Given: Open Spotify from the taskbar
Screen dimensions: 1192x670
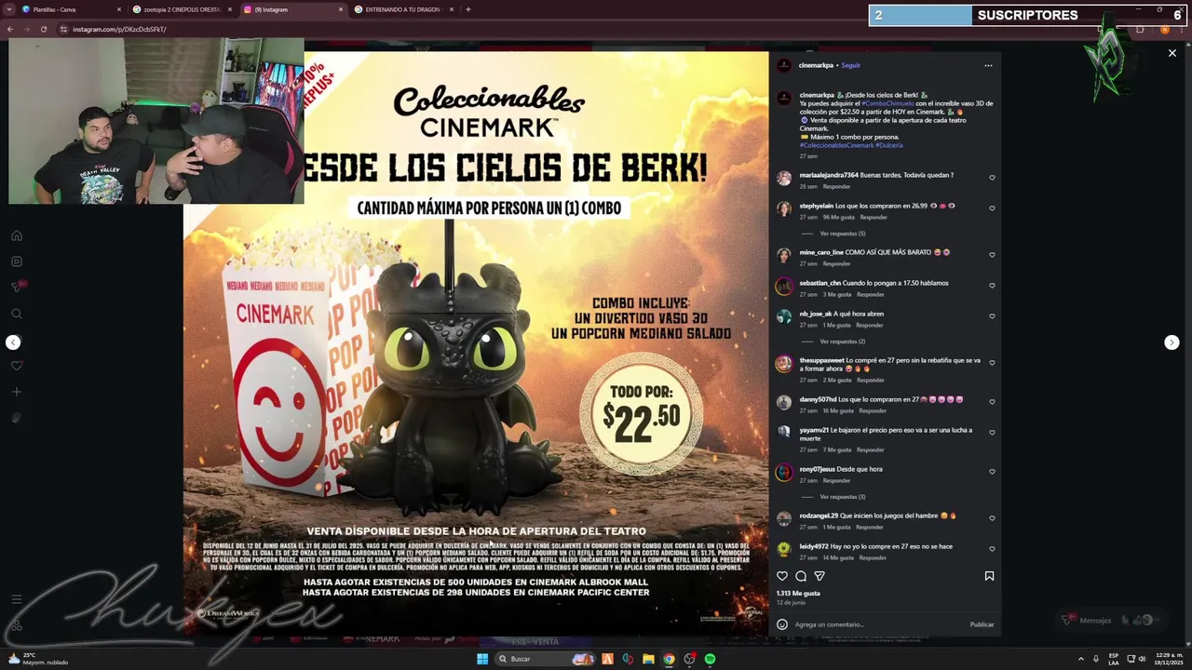Looking at the screenshot, I should point(710,659).
